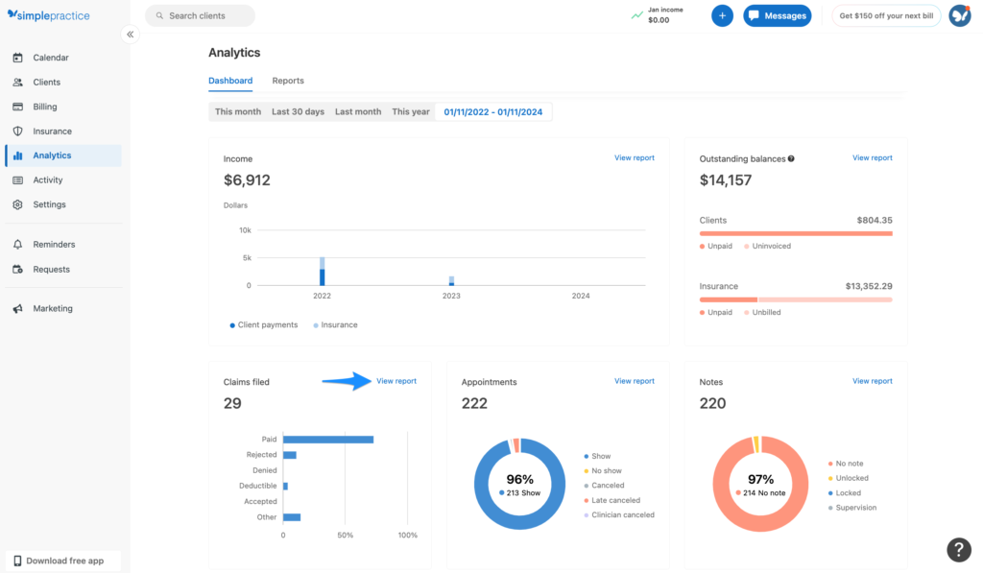The image size is (983, 573).
Task: View the Claims filed report
Action: tap(396, 381)
